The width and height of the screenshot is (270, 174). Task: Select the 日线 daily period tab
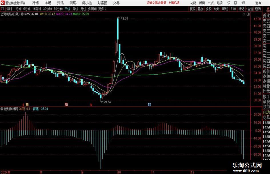tap(67, 9)
